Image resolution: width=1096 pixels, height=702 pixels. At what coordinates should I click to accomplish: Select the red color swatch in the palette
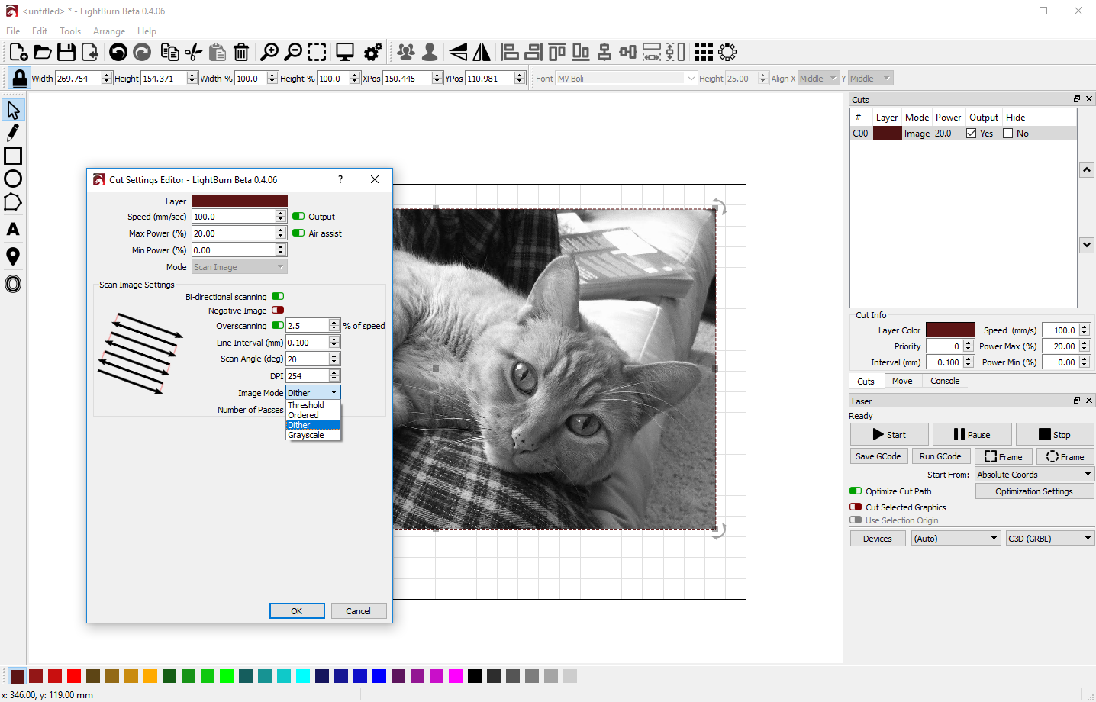click(x=74, y=676)
